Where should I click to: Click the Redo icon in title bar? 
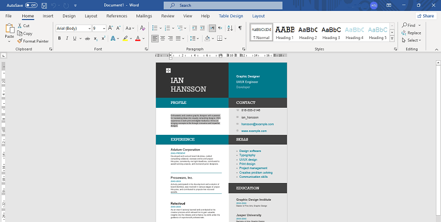click(66, 5)
